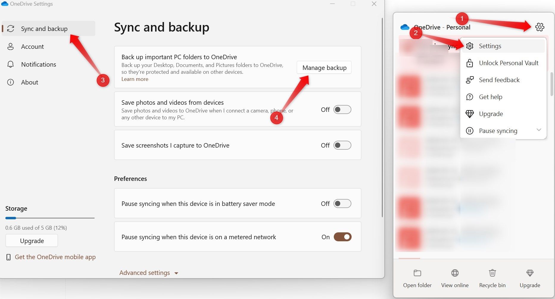Open the Recycle bin icon

pyautogui.click(x=492, y=273)
